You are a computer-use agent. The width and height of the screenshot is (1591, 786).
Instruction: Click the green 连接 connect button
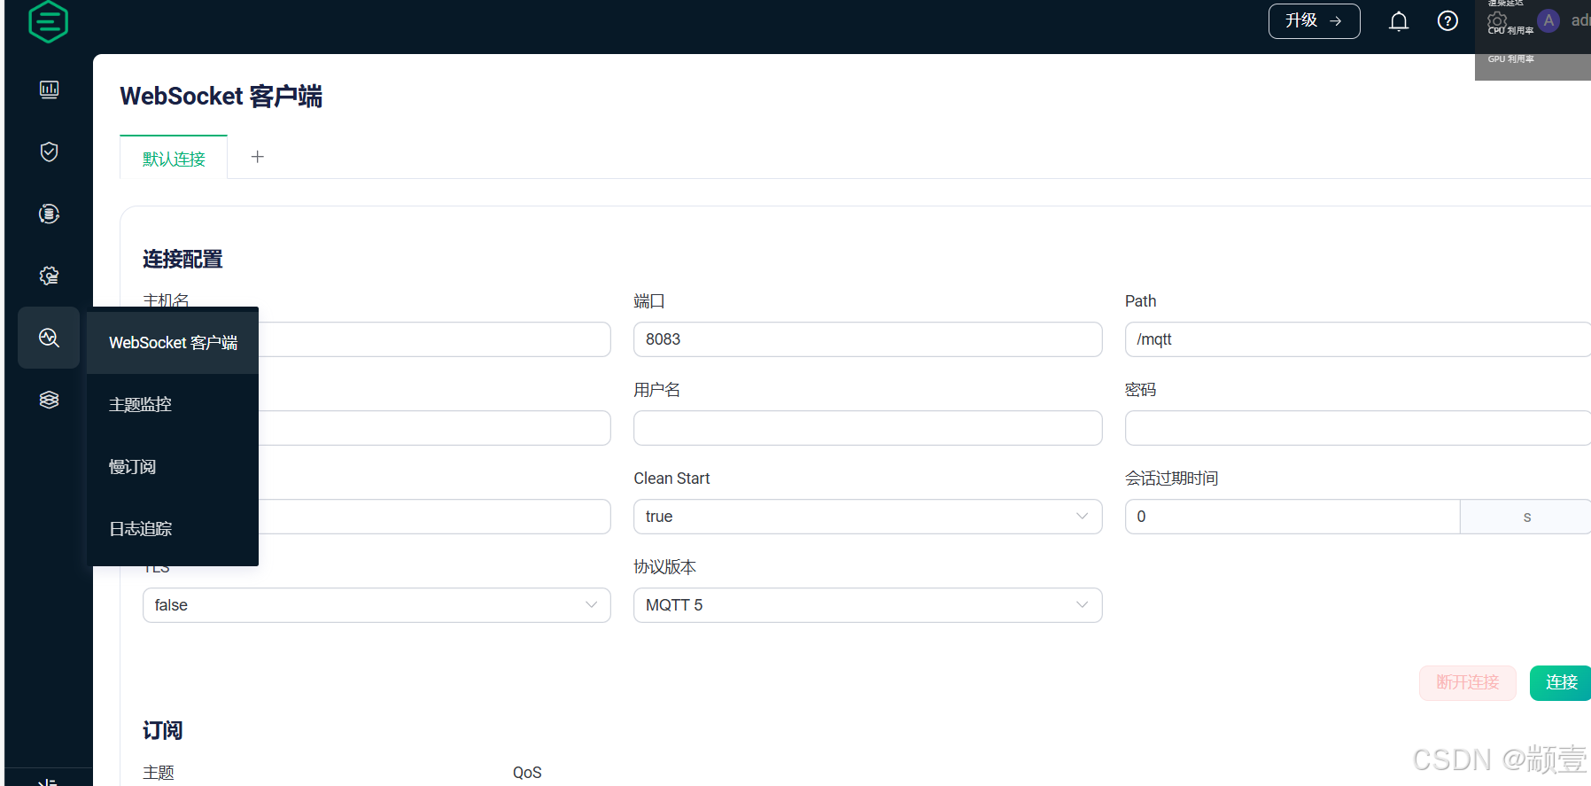(1561, 682)
